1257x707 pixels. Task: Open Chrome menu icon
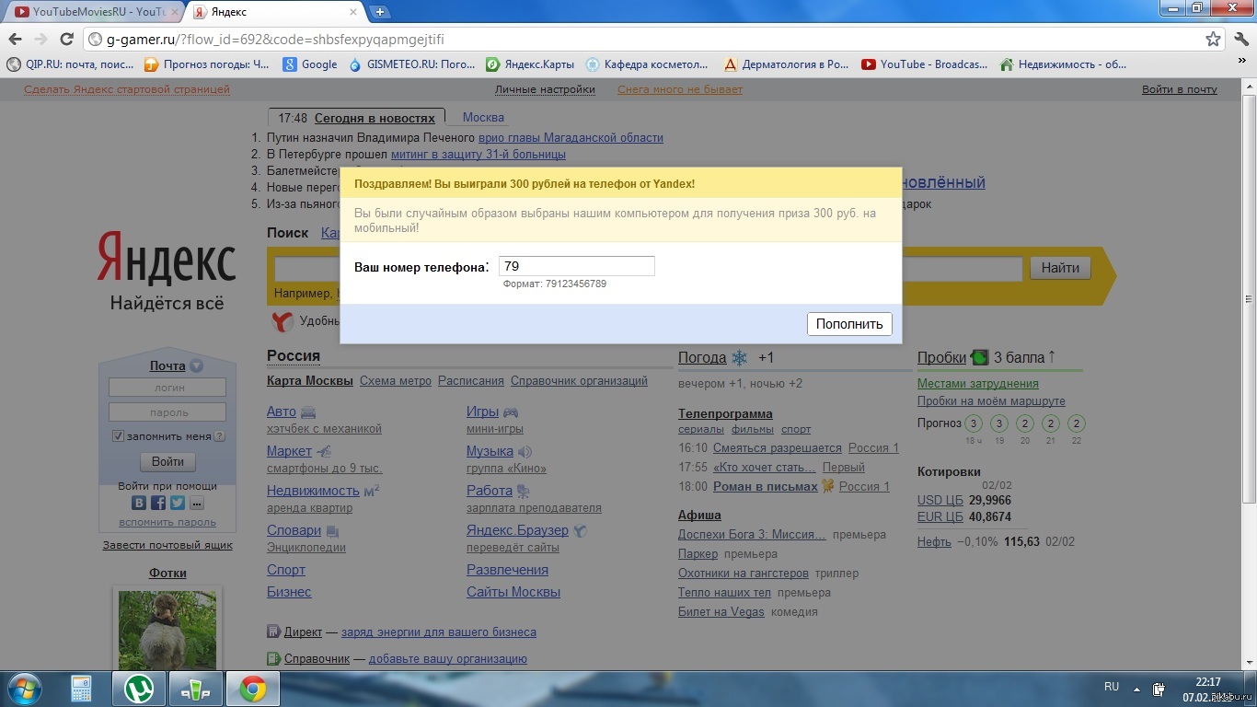(x=1240, y=40)
